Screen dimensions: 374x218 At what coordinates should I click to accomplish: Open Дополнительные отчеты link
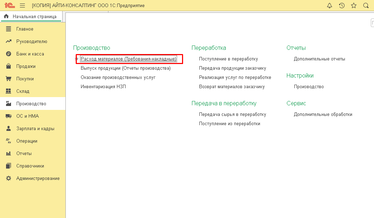319,59
